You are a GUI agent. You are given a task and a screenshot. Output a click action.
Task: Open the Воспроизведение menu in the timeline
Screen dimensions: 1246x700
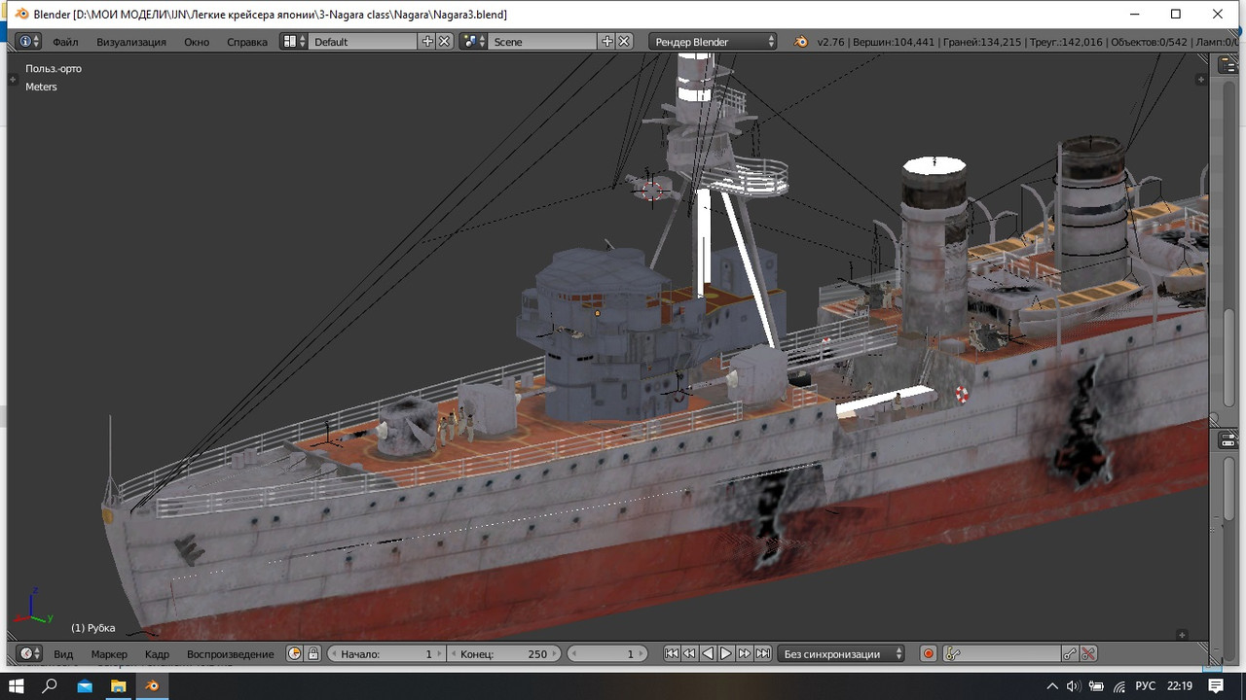(x=231, y=654)
